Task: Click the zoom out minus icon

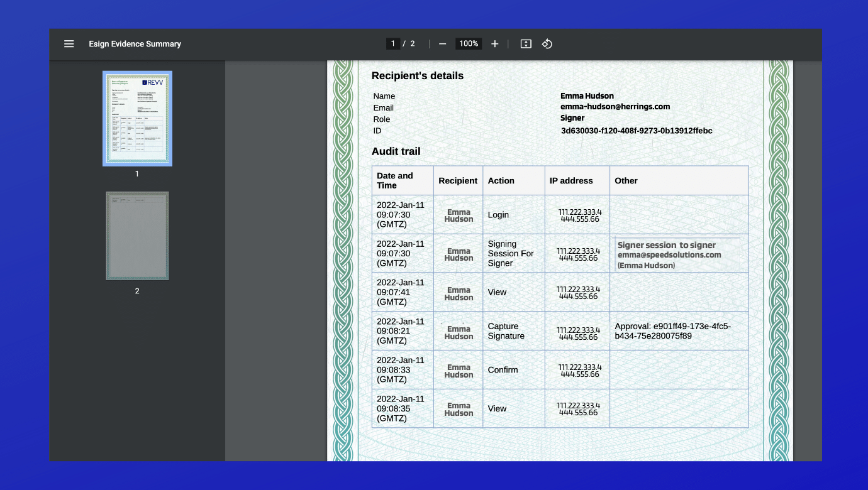Action: point(442,44)
